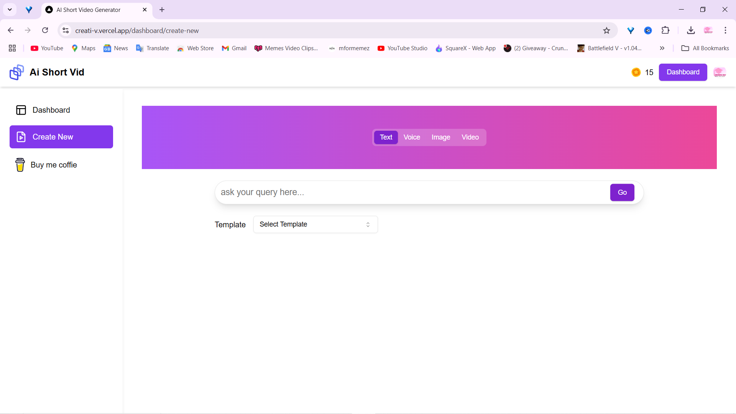Click the Dashboard button in the header
The width and height of the screenshot is (736, 414).
(683, 72)
